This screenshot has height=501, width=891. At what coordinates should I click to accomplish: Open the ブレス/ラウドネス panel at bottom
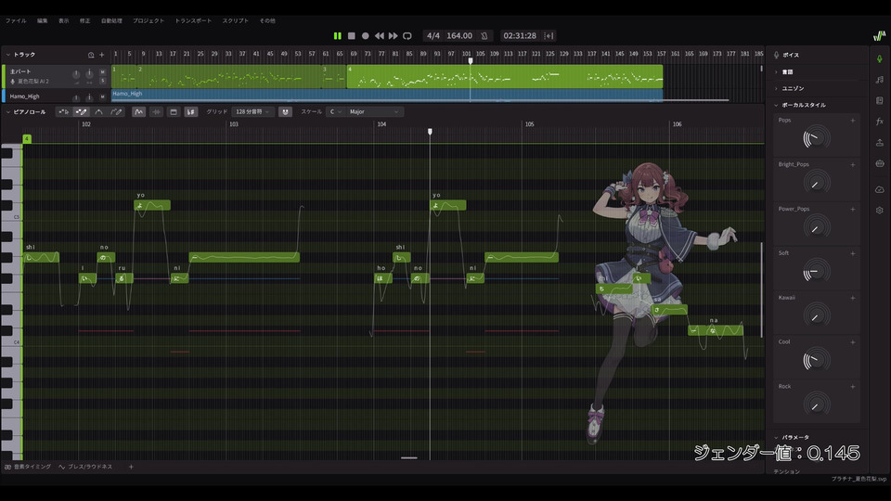click(x=85, y=467)
